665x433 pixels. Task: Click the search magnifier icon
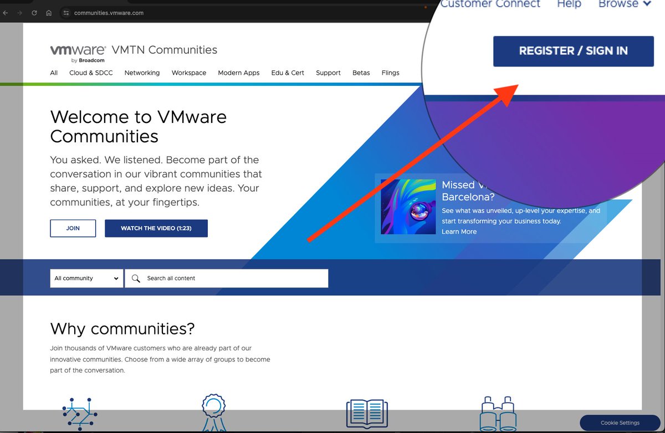click(136, 279)
